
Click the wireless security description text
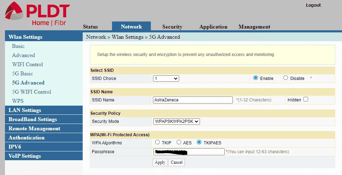186,55
